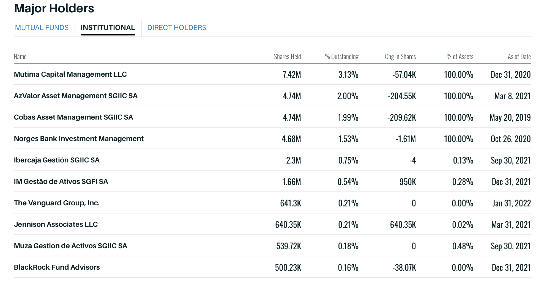Click the % of Assets header
The height and width of the screenshot is (282, 547).
(x=460, y=57)
